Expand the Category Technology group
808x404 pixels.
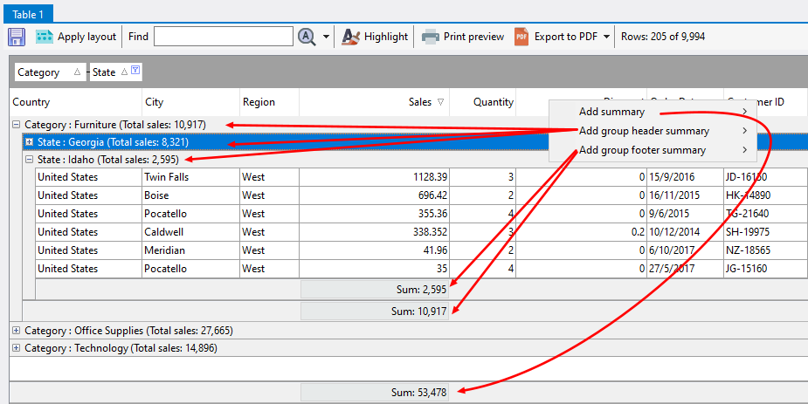coord(16,348)
